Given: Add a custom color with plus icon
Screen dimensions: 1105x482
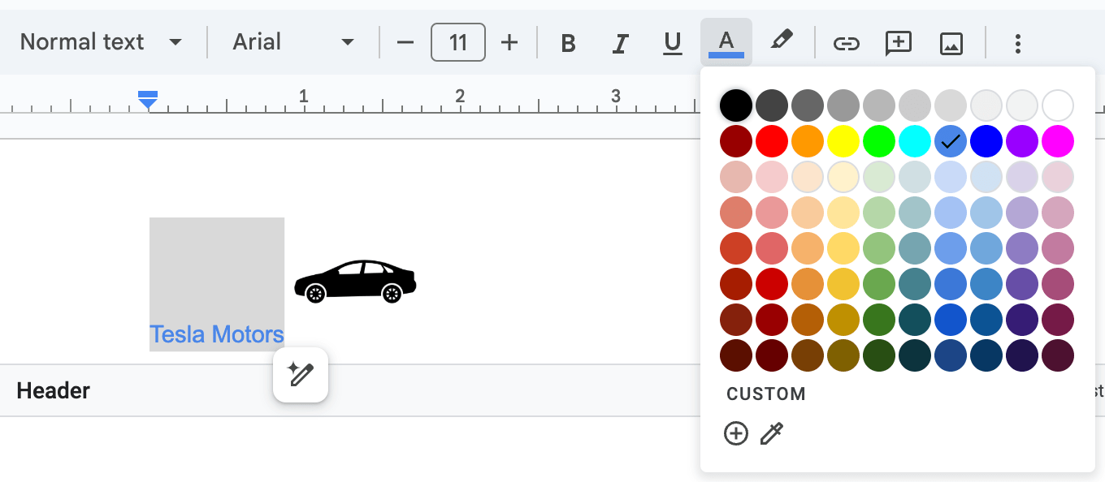Looking at the screenshot, I should click(x=736, y=434).
